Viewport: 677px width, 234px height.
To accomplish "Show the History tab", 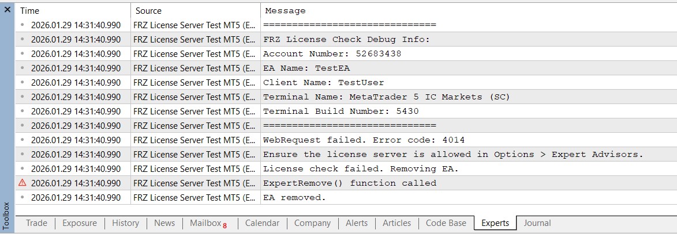I will [125, 223].
